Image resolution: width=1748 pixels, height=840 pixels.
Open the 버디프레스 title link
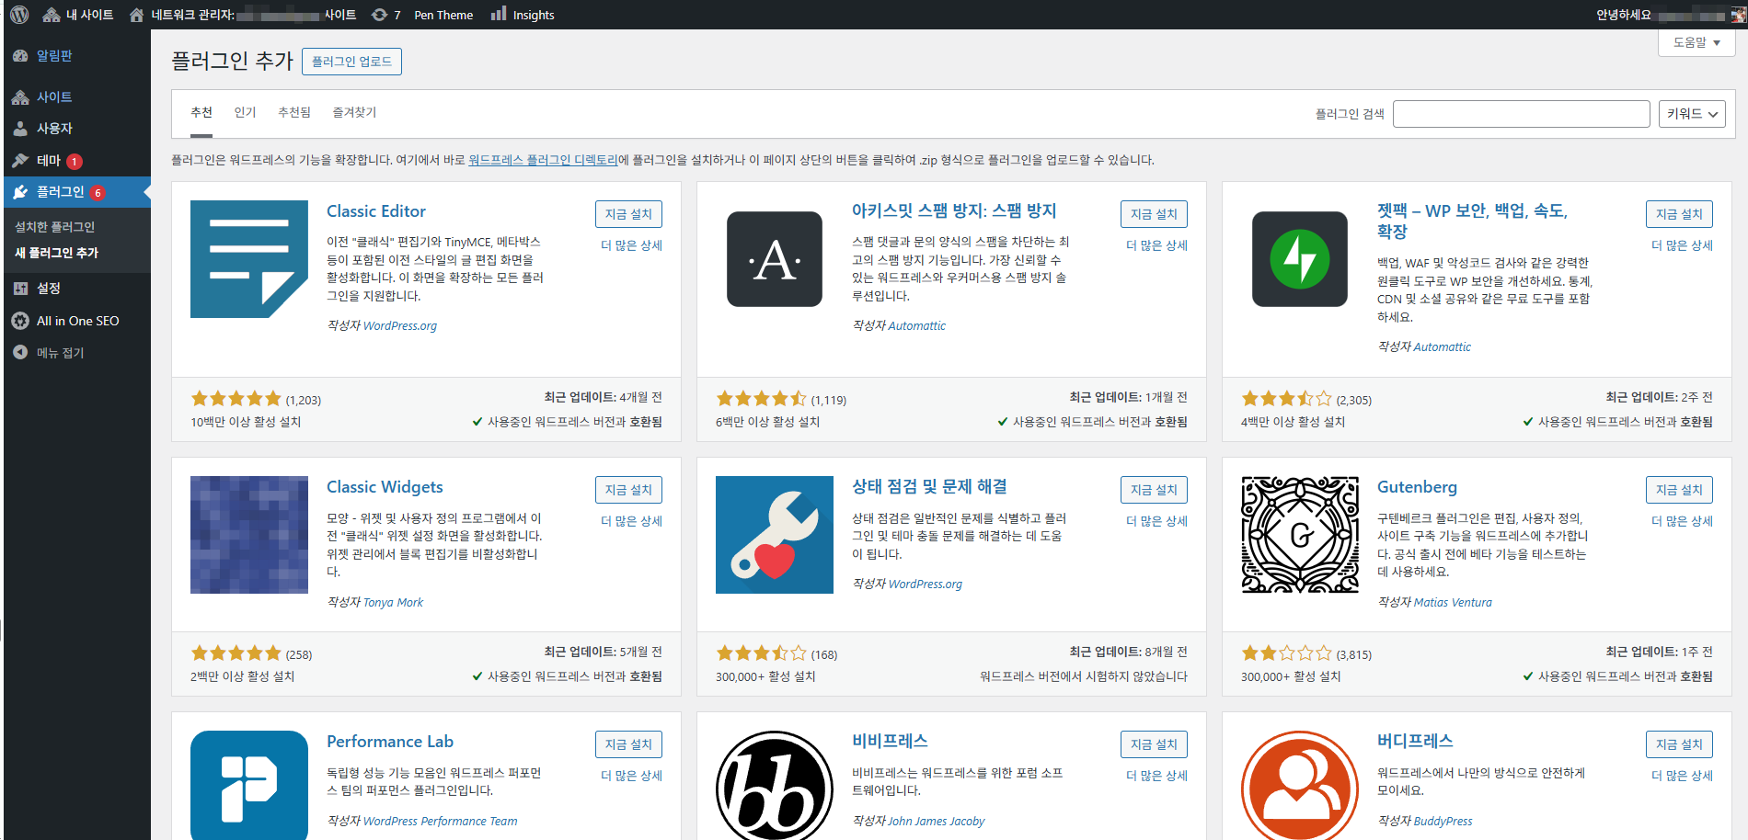1415,741
